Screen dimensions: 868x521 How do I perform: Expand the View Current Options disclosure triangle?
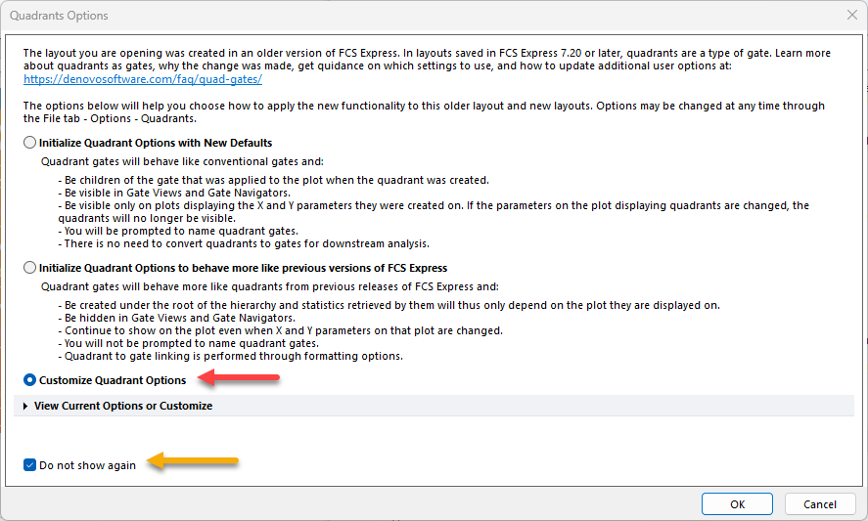[x=25, y=406]
